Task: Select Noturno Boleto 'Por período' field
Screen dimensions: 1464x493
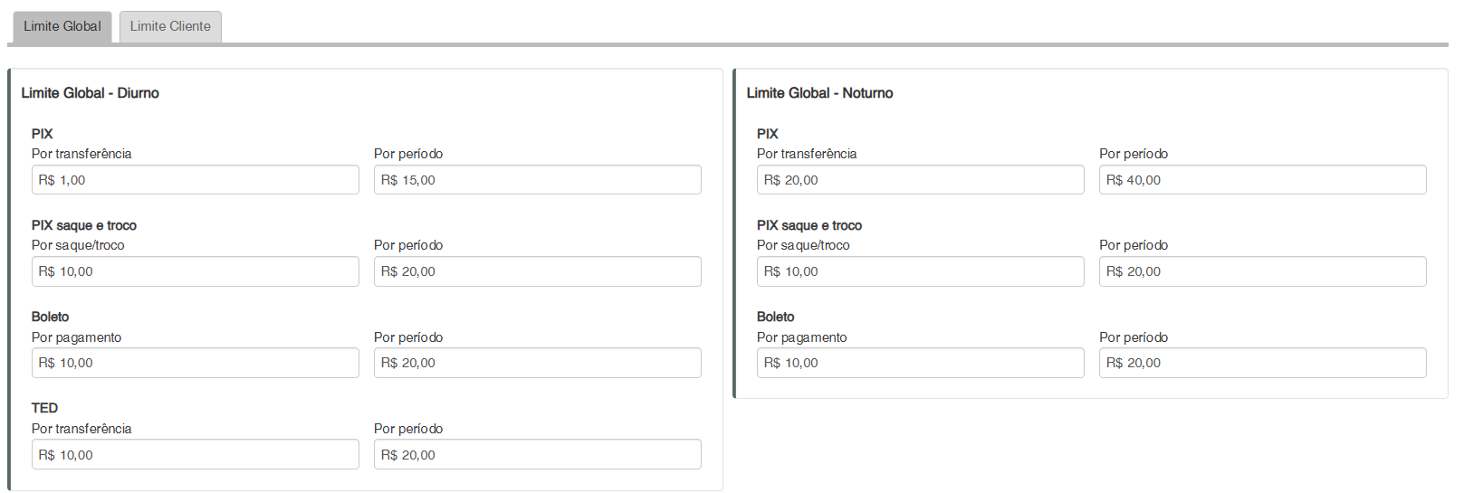Action: pos(1262,363)
